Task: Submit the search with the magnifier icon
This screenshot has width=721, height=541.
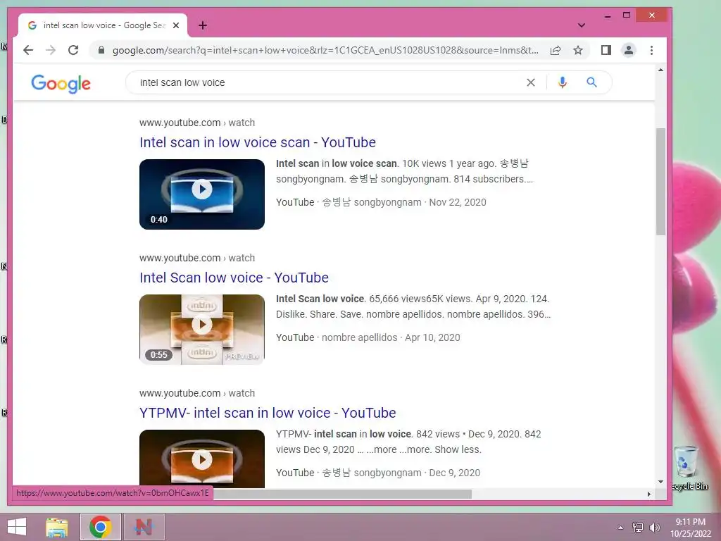Action: tap(591, 82)
